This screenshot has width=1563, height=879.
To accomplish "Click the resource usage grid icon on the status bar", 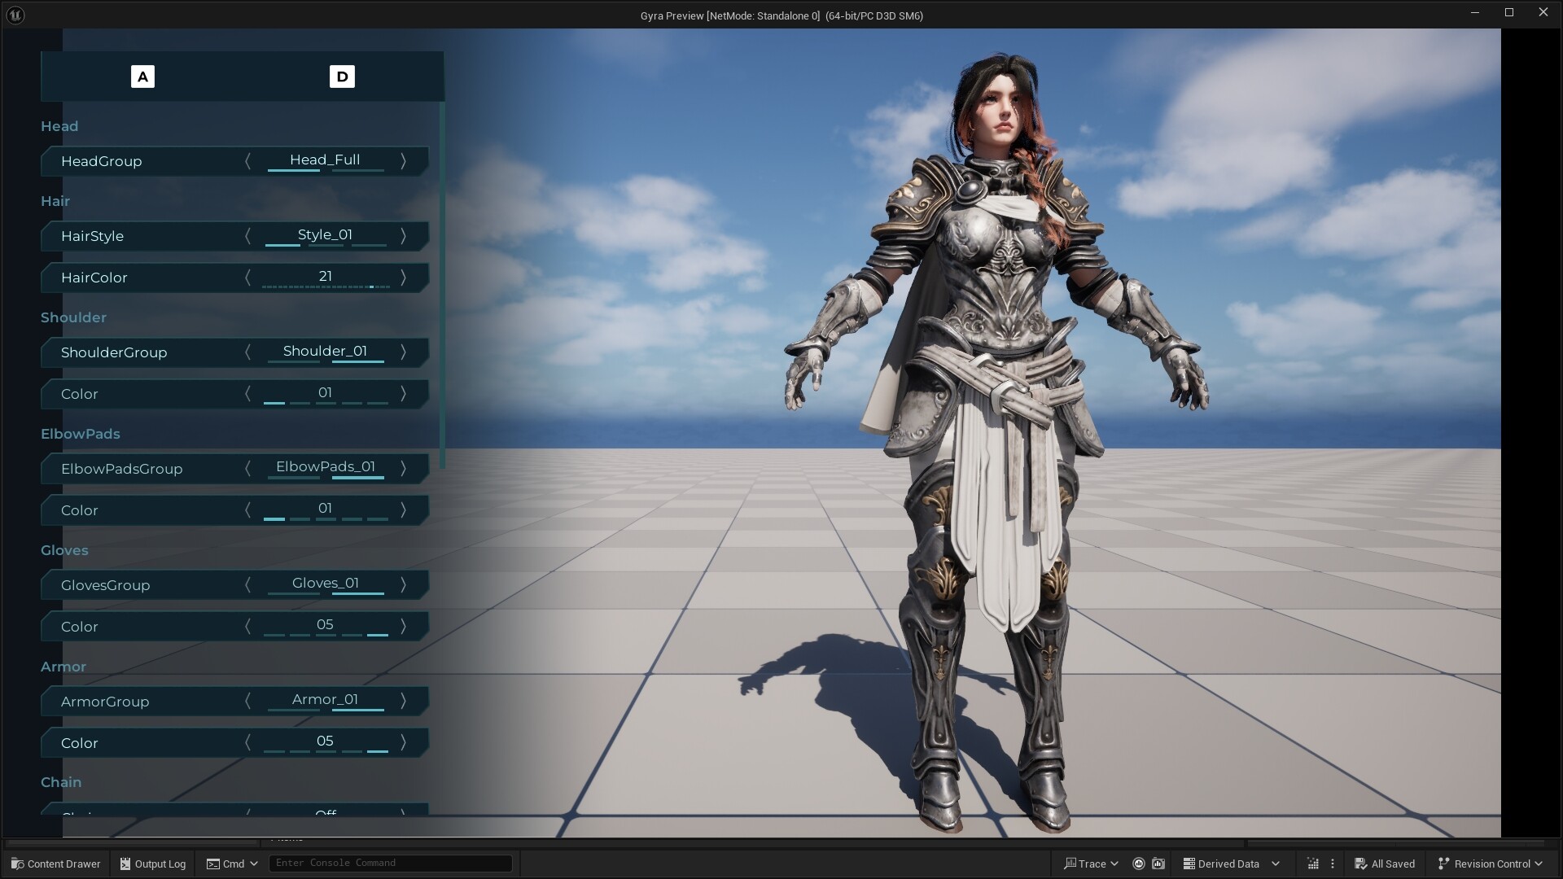I will tap(1313, 864).
